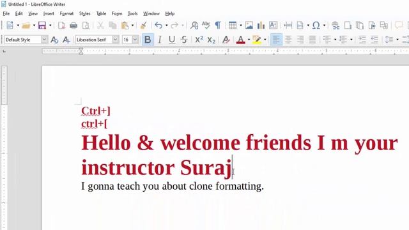The width and height of the screenshot is (409, 230).
Task: Toggle Print Preview
Action: pos(86,26)
